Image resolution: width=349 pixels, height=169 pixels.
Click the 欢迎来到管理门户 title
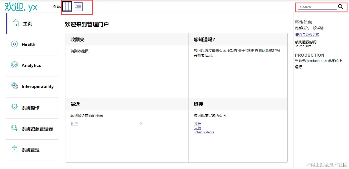(87, 24)
